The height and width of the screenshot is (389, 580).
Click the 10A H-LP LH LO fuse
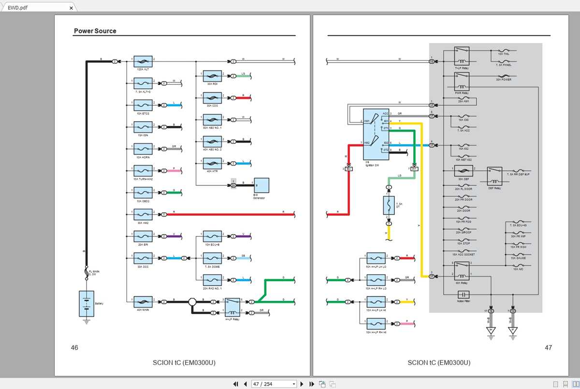(x=376, y=258)
